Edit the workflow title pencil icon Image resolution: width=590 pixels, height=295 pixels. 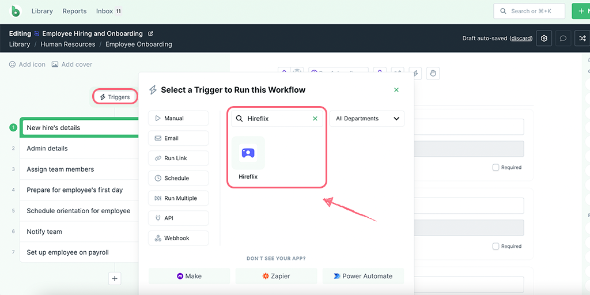tap(150, 33)
